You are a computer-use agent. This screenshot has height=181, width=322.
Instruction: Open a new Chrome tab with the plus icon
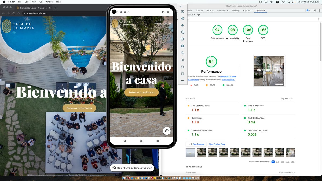(56, 8)
